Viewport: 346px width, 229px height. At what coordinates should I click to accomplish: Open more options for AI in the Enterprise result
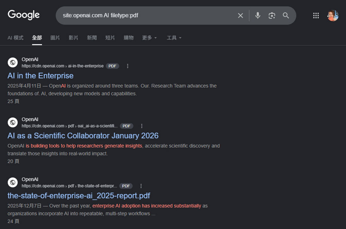tap(128, 66)
